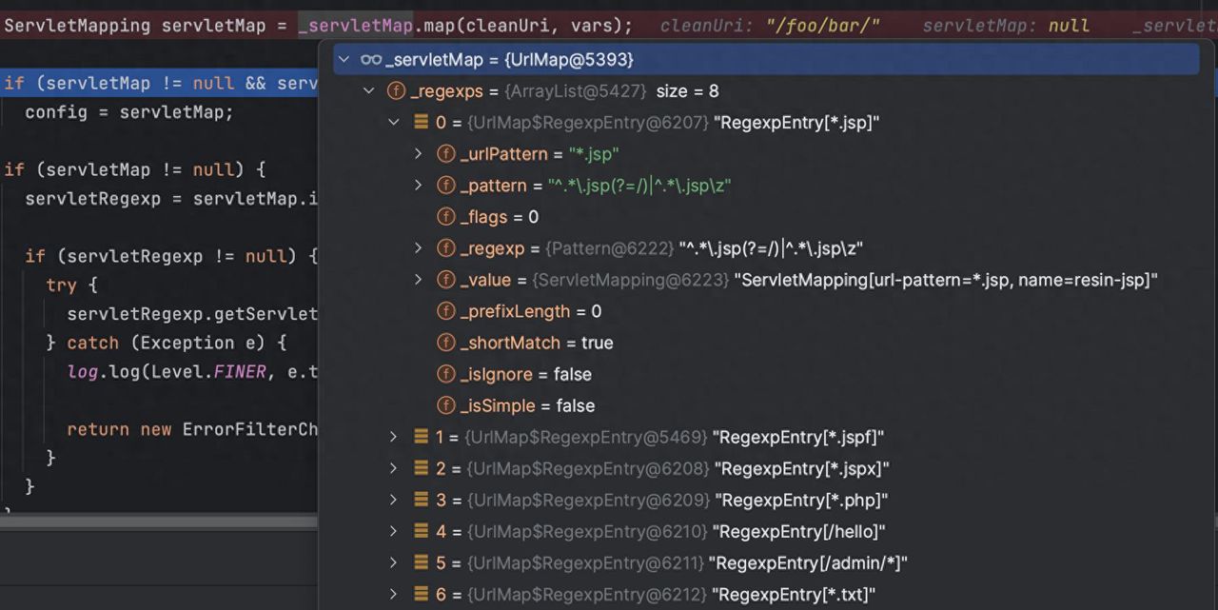Viewport: 1218px width, 610px height.
Task: Expand the _urlPattern field
Action: [x=419, y=154]
